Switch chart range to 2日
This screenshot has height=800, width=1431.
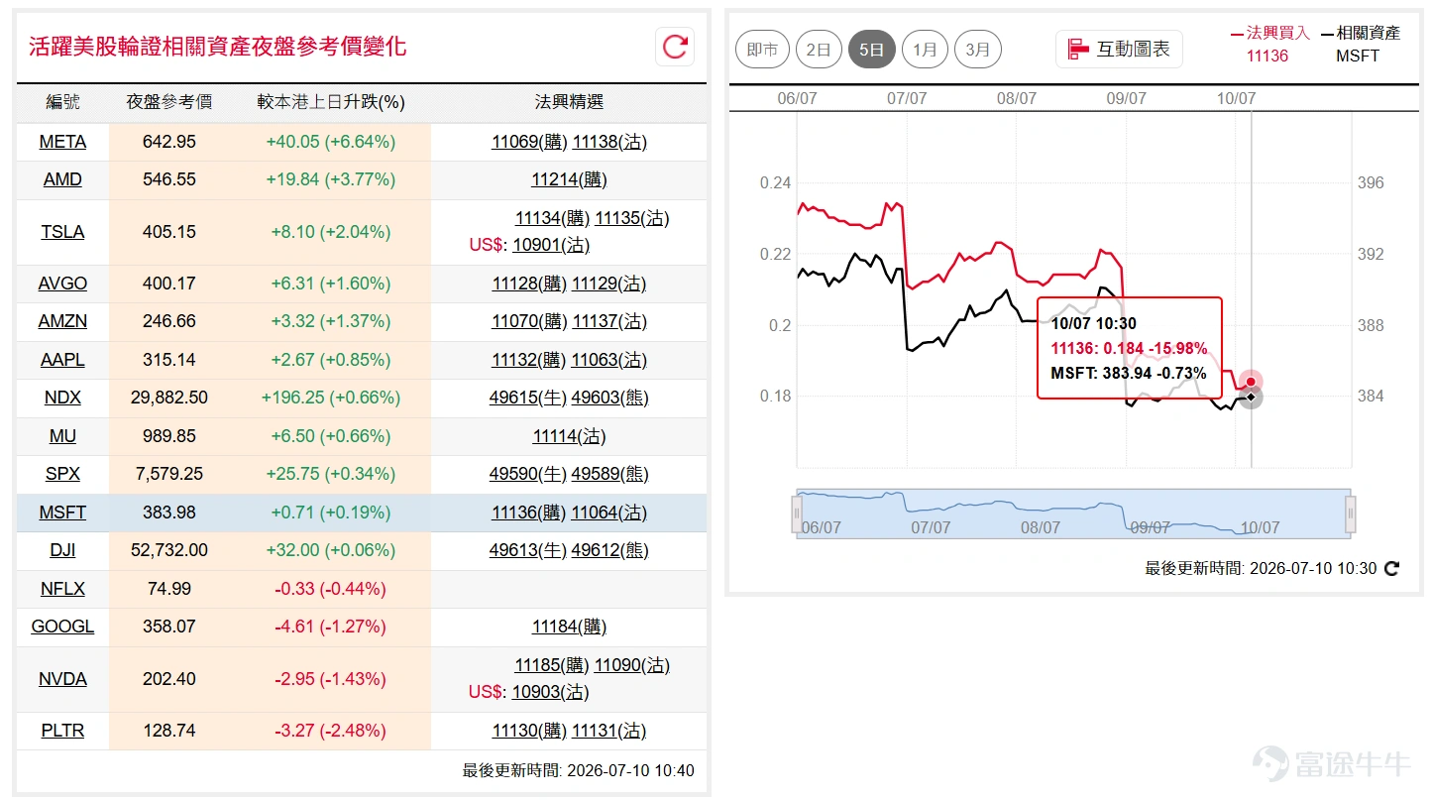click(819, 49)
